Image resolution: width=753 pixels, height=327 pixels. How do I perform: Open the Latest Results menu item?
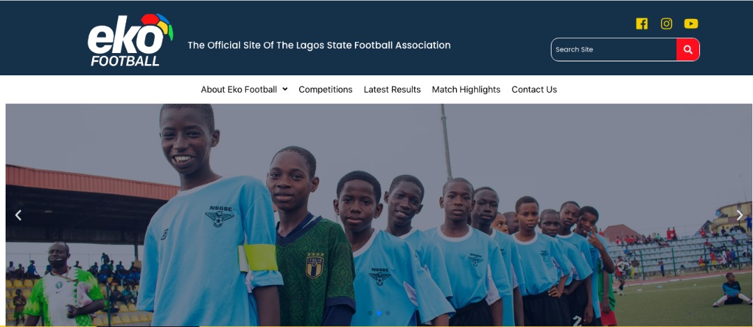click(392, 89)
